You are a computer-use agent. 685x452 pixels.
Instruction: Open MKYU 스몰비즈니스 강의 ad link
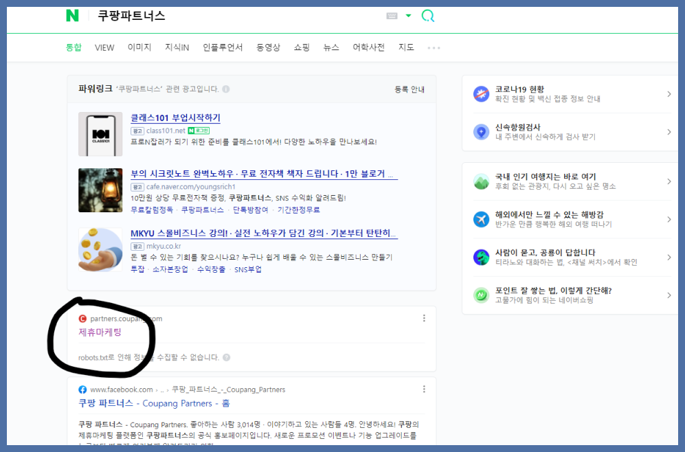[x=264, y=233]
